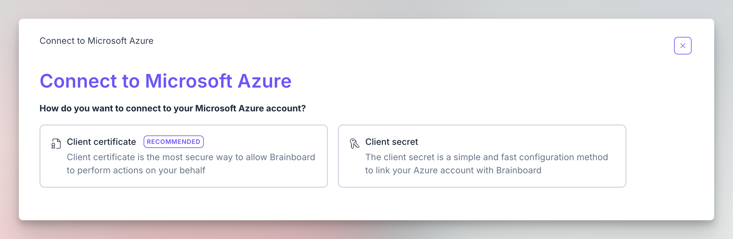This screenshot has height=239, width=733.
Task: Click the small dialog title at top left
Action: 96,41
